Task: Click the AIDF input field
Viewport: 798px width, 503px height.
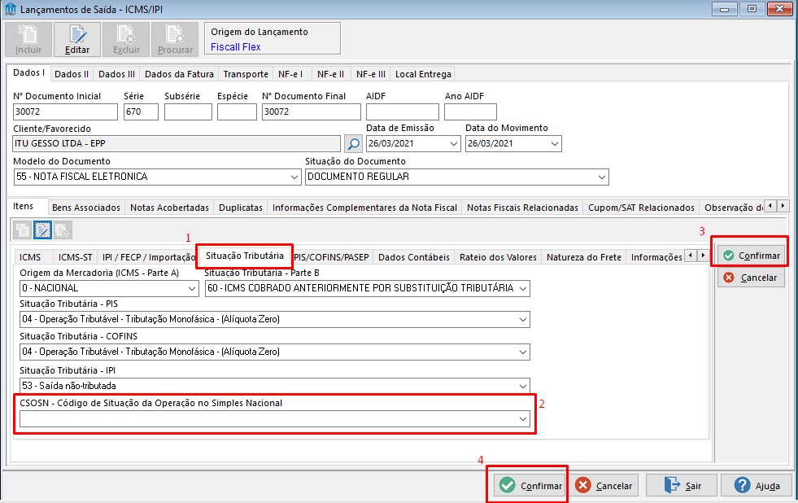Action: pos(403,112)
